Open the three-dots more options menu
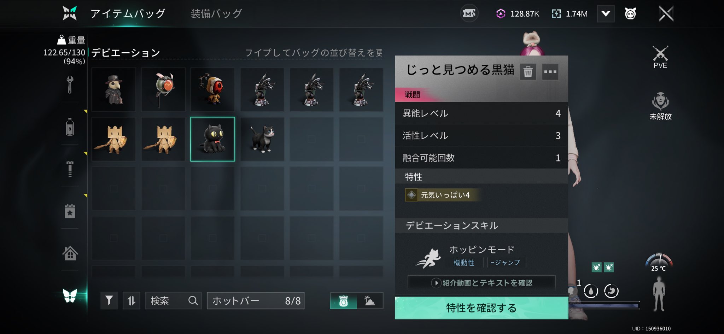724x334 pixels. [550, 72]
